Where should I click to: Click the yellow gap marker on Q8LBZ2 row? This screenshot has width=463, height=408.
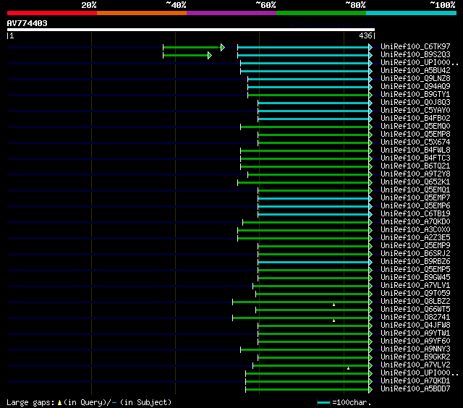coord(334,305)
